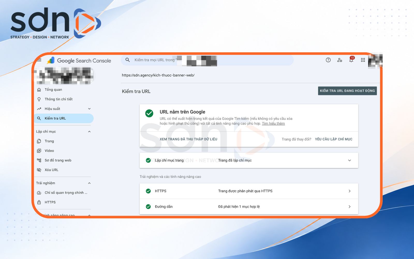414x259 pixels.
Task: Click the Google Search Console logo
Action: pyautogui.click(x=79, y=61)
